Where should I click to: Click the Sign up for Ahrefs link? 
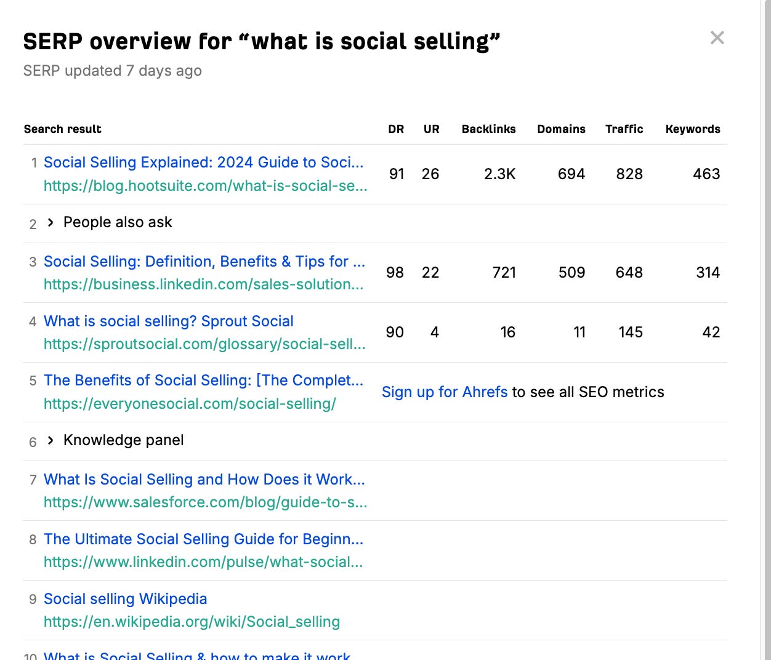click(445, 392)
